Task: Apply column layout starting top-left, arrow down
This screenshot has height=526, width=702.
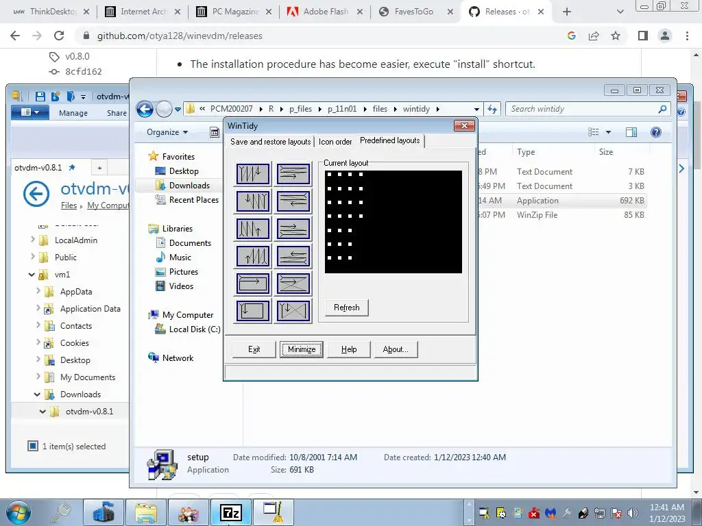Action: coord(253,173)
